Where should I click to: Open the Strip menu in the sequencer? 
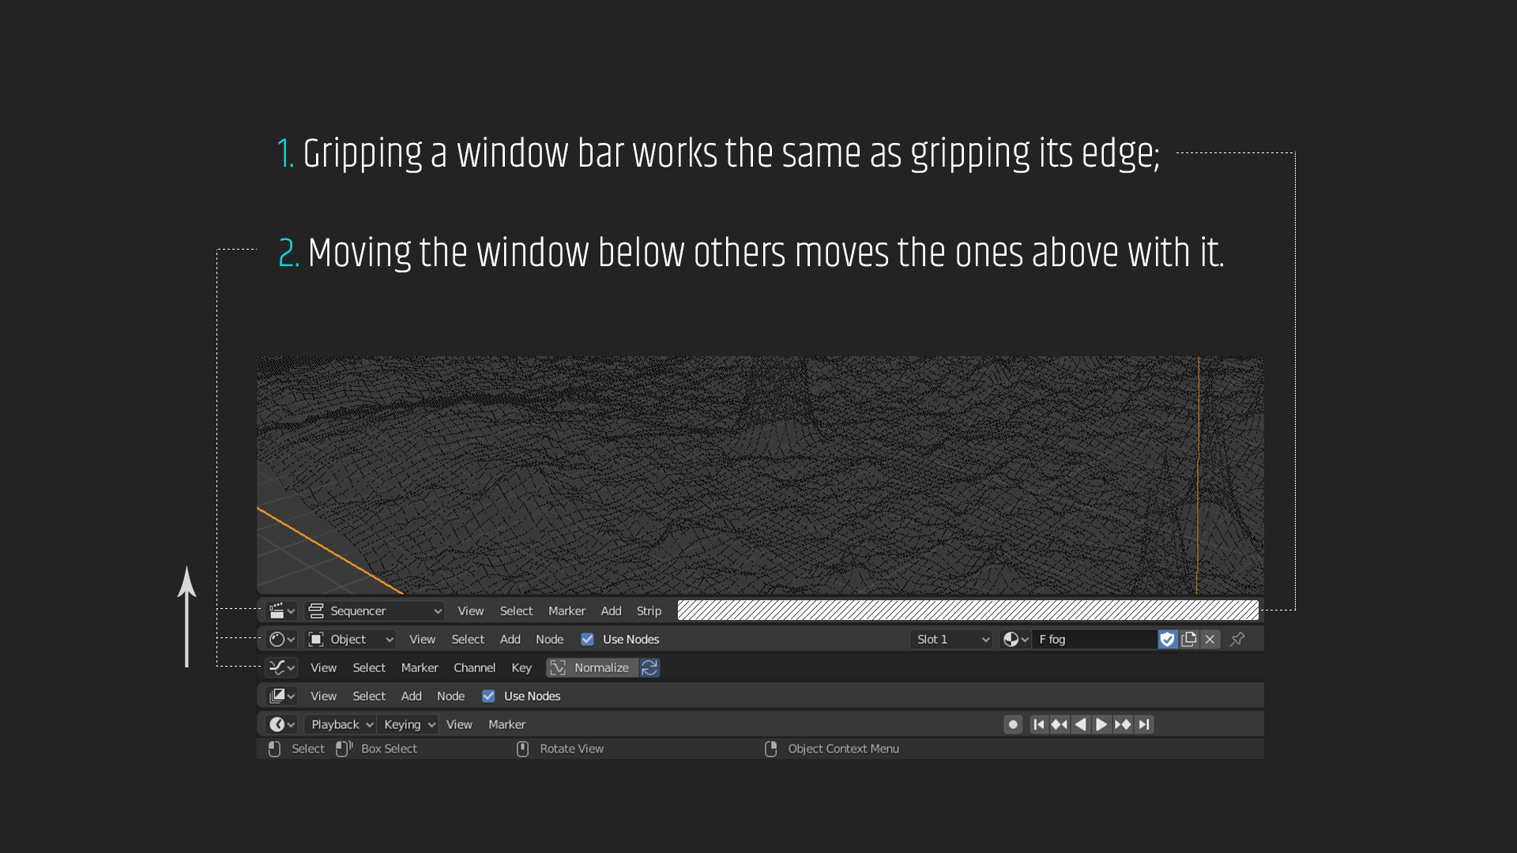pyautogui.click(x=649, y=611)
